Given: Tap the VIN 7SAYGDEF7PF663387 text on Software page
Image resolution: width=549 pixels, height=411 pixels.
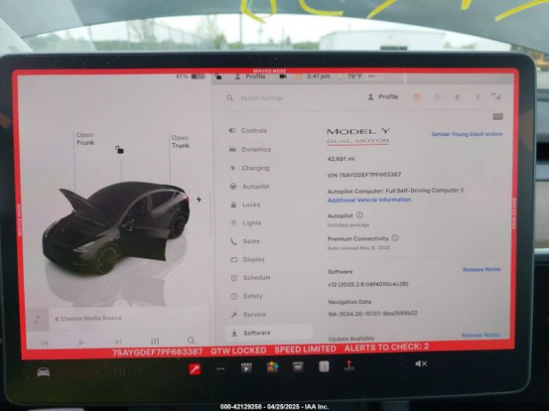Looking at the screenshot, I should 364,175.
